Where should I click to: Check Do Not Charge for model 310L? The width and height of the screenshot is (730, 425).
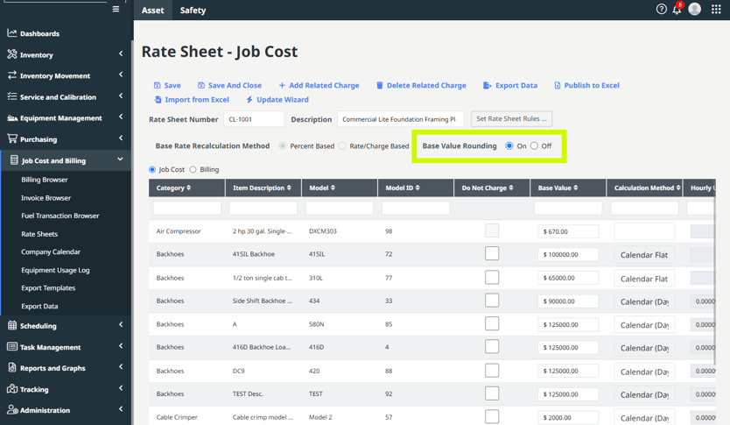[492, 277]
